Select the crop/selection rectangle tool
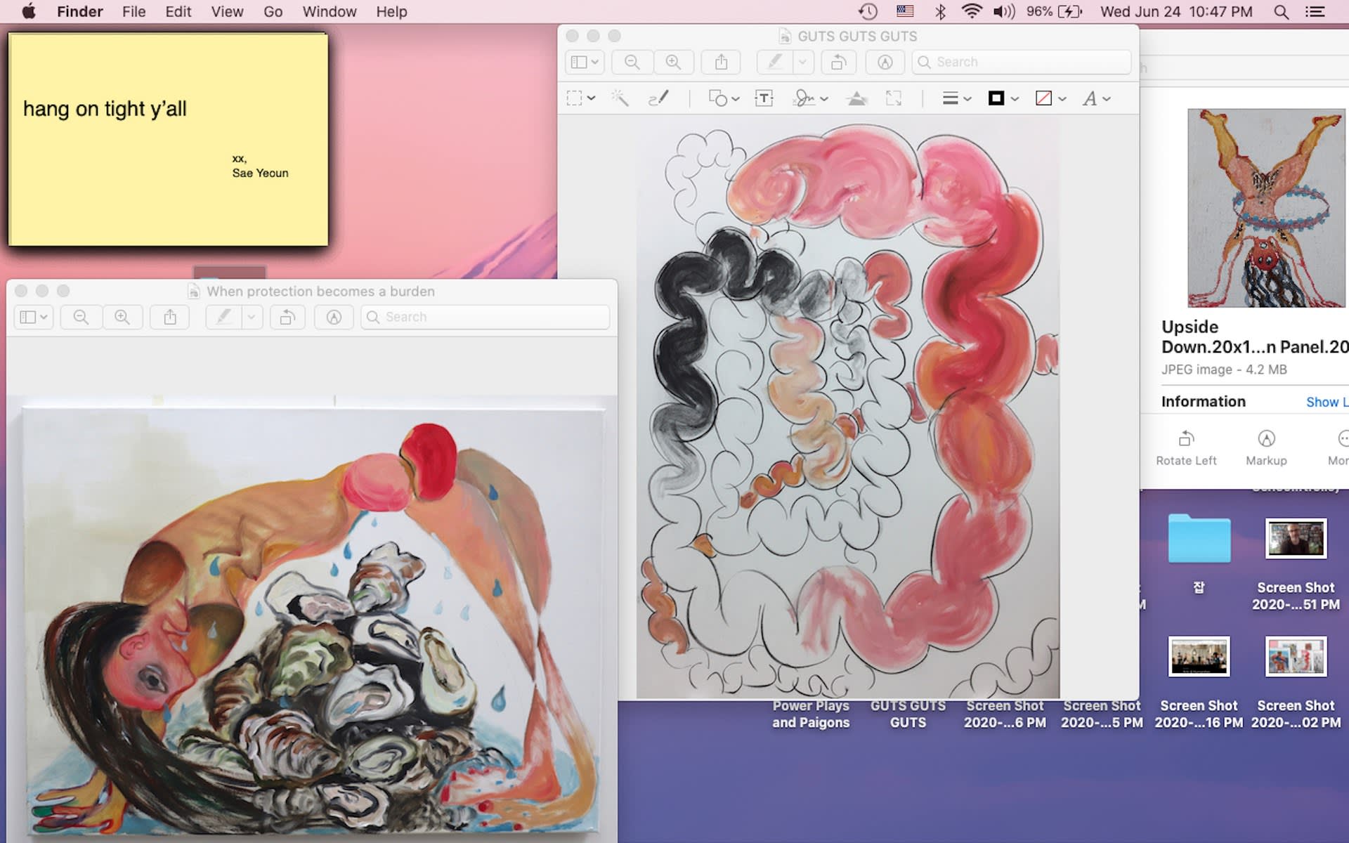The image size is (1349, 843). pos(574,97)
